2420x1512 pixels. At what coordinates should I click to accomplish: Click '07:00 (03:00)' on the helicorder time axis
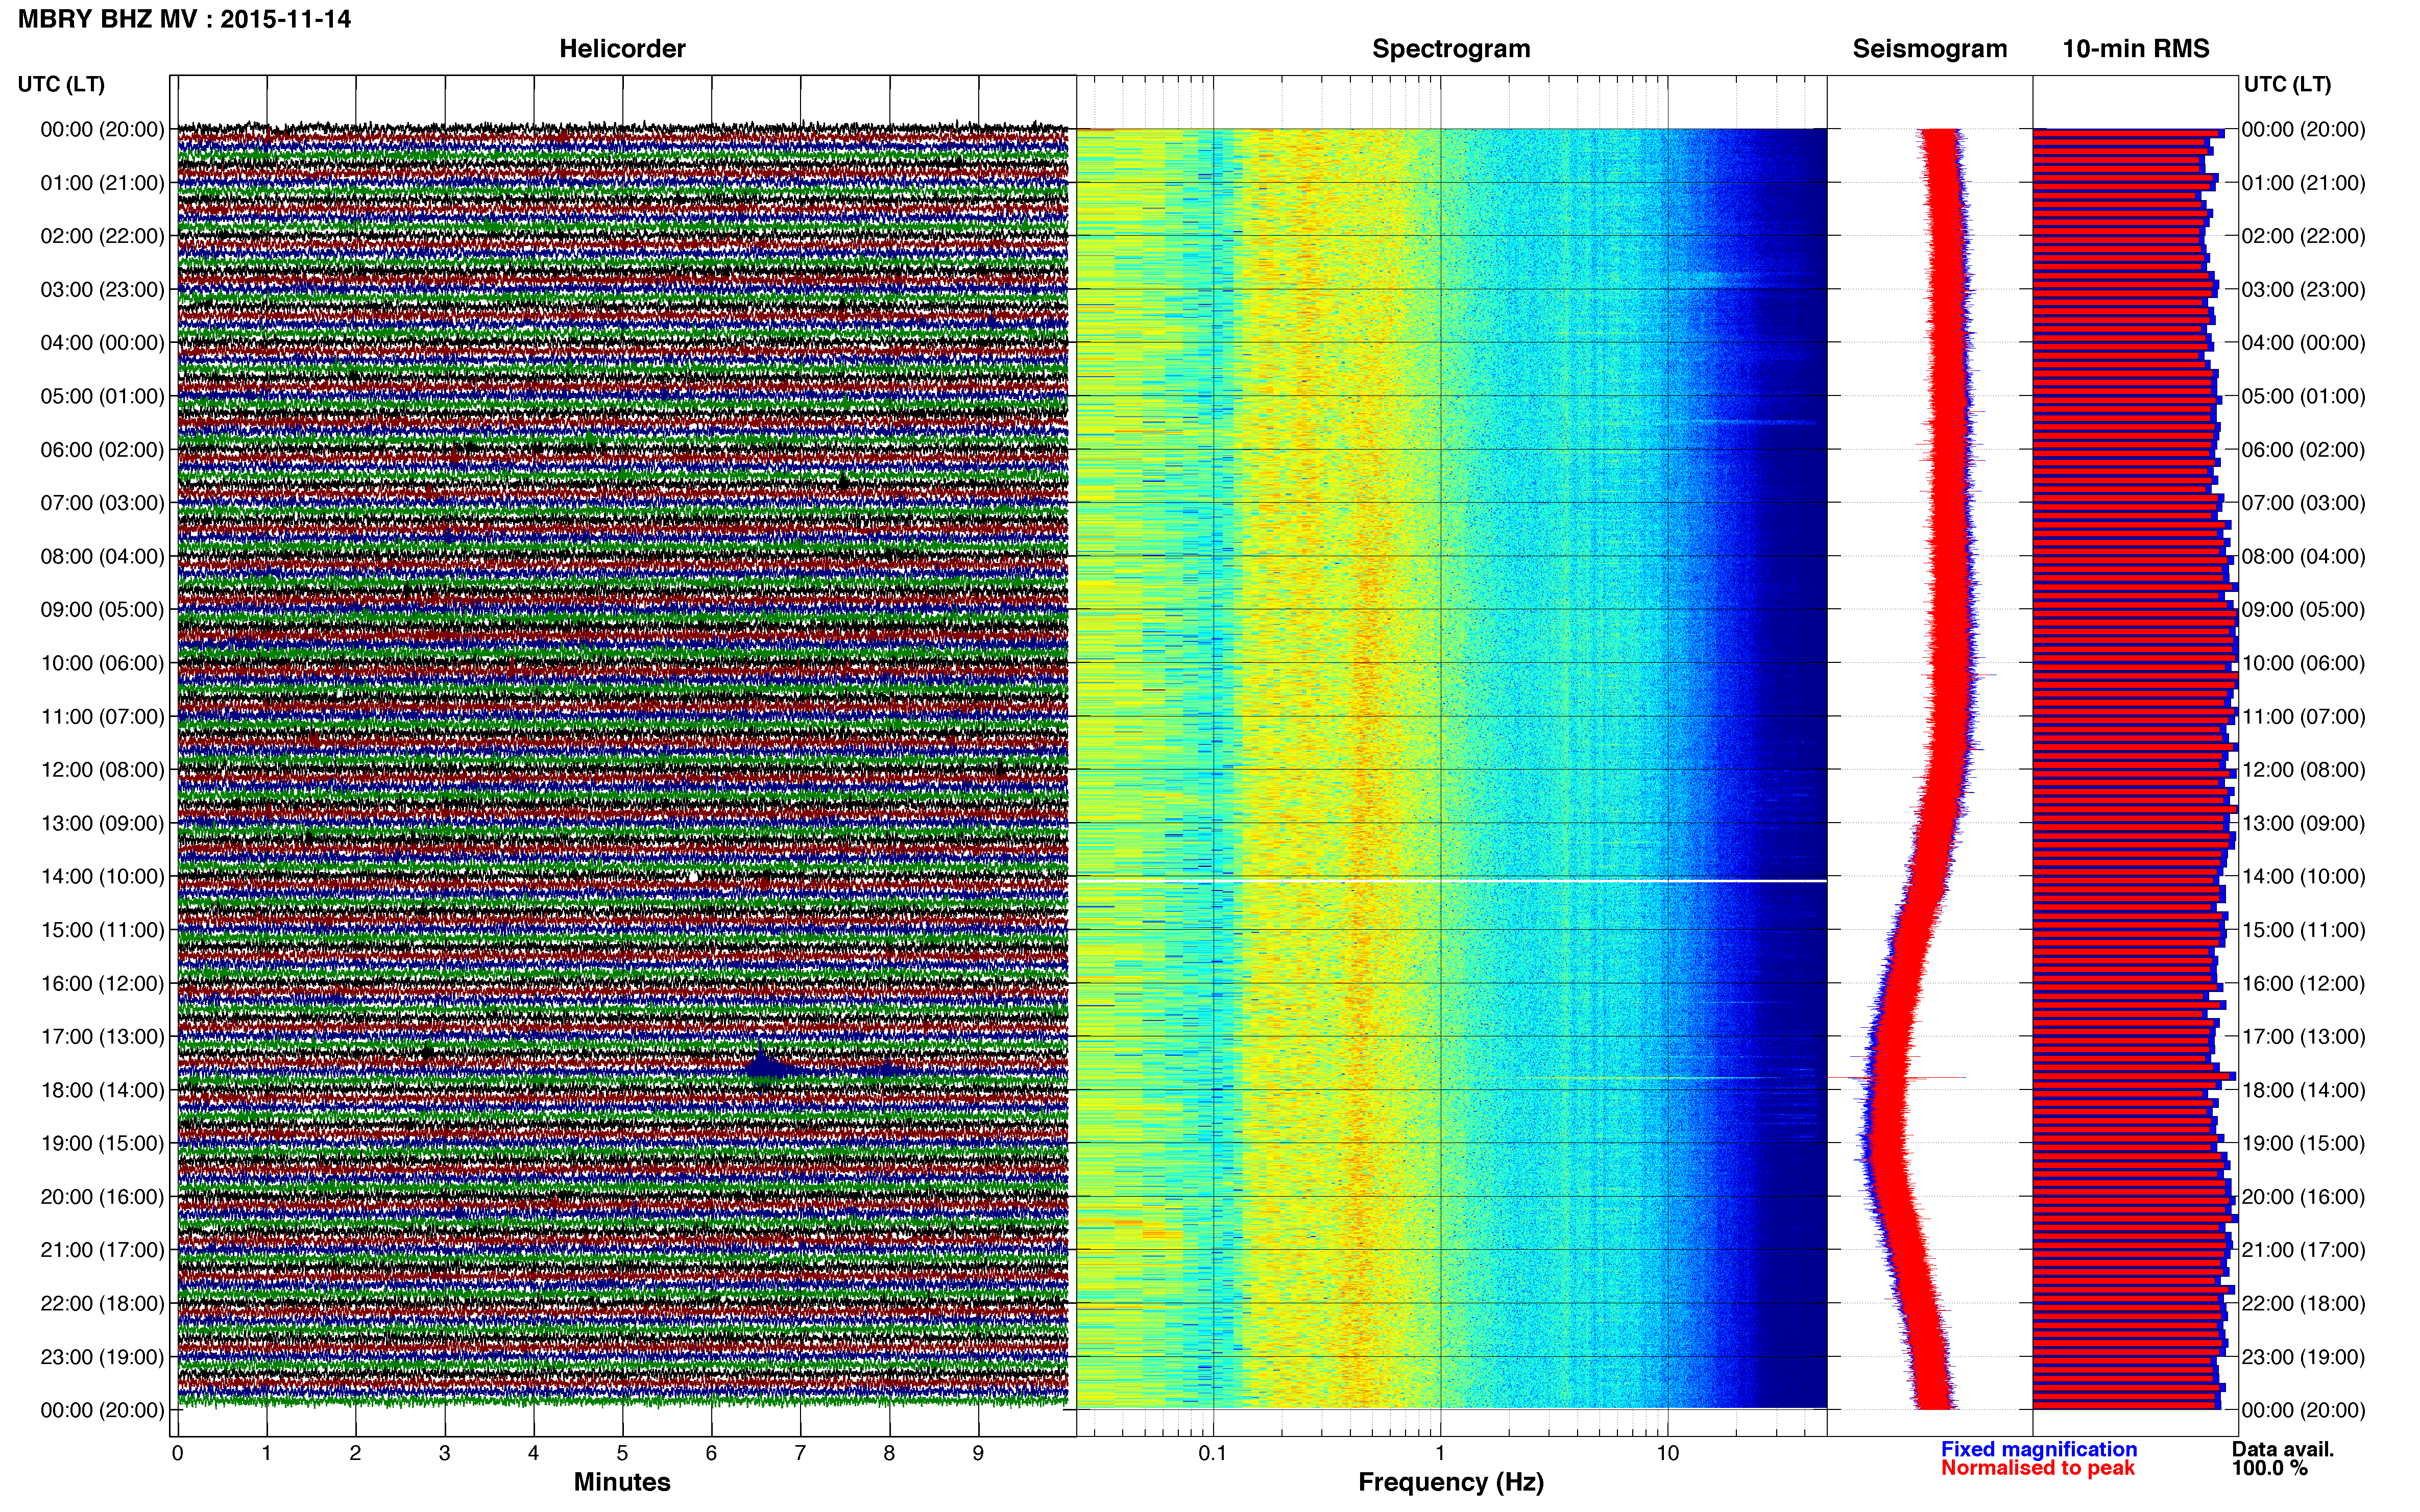102,503
